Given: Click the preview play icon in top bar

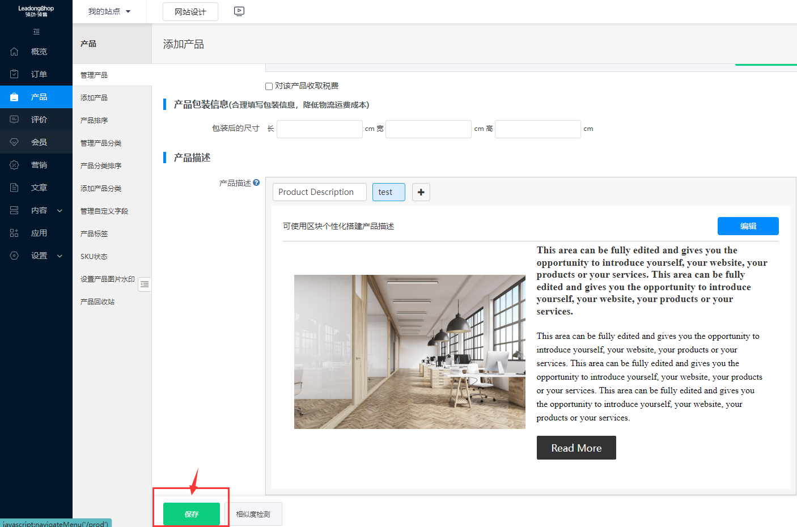Looking at the screenshot, I should tap(239, 11).
